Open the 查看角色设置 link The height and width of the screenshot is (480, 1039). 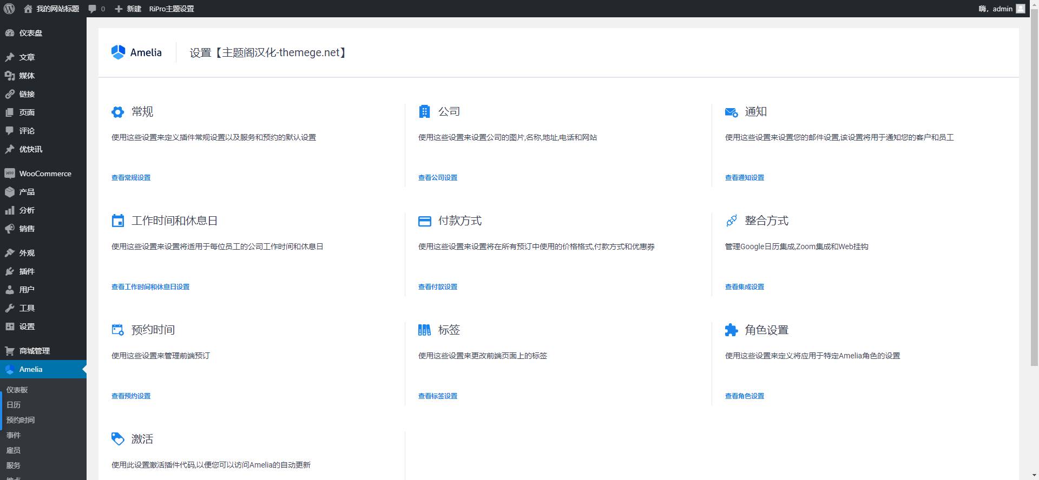745,396
